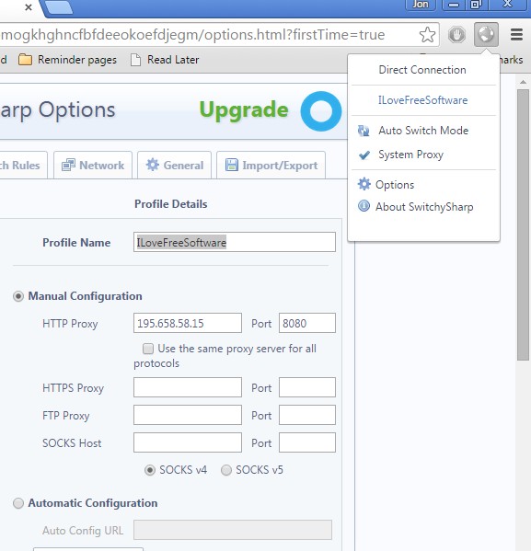The height and width of the screenshot is (551, 531).
Task: Select System Proxy option
Action: [410, 155]
